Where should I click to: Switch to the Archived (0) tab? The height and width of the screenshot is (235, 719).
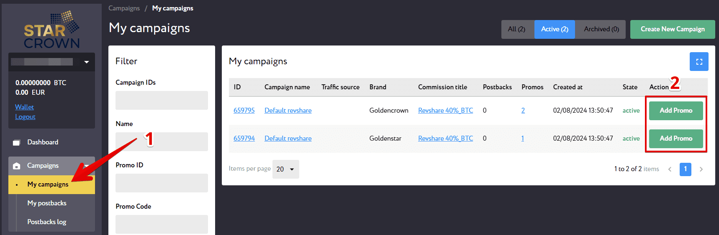point(601,29)
